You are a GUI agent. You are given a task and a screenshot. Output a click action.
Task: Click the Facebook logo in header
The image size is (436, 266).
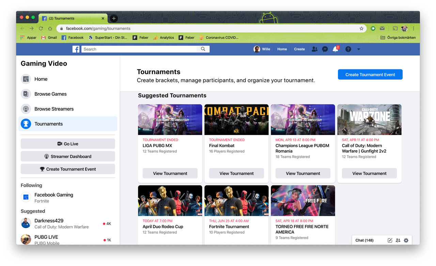pos(76,49)
